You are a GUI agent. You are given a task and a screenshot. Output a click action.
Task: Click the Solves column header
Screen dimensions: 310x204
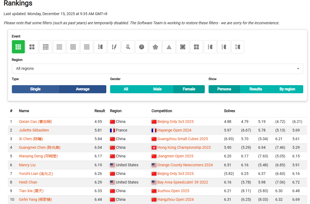(x=229, y=111)
